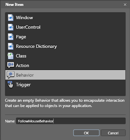Pick UserControl in the template list
The width and height of the screenshot is (130, 140).
[x=65, y=27]
